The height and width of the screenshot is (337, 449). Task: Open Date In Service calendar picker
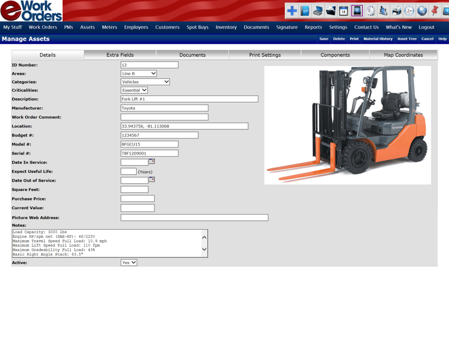click(152, 161)
